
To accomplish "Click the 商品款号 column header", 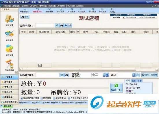I will point(44,32).
